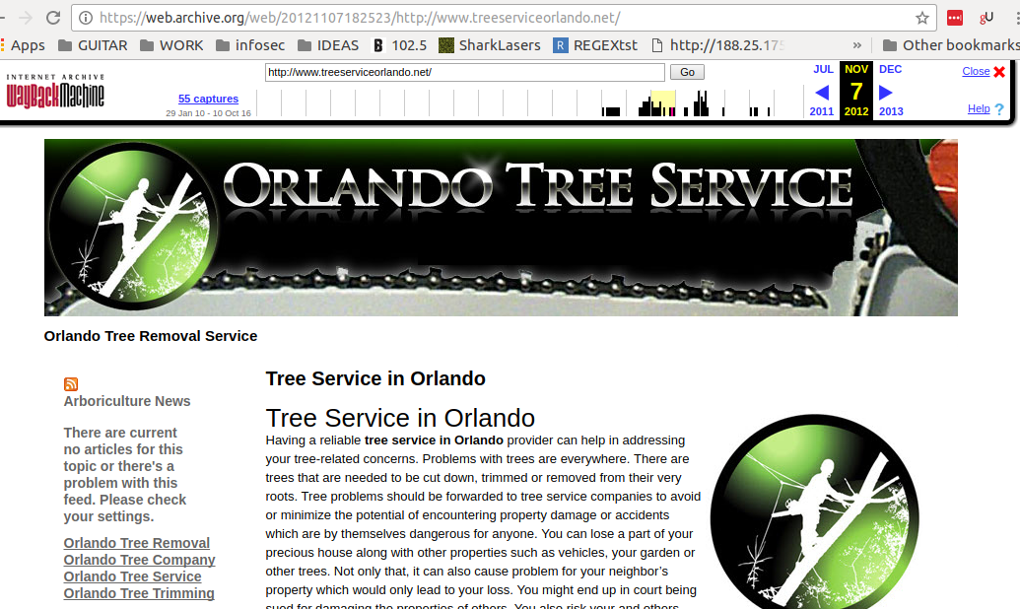
Task: Click the Orlando Tree Removal Service heading
Action: (151, 336)
